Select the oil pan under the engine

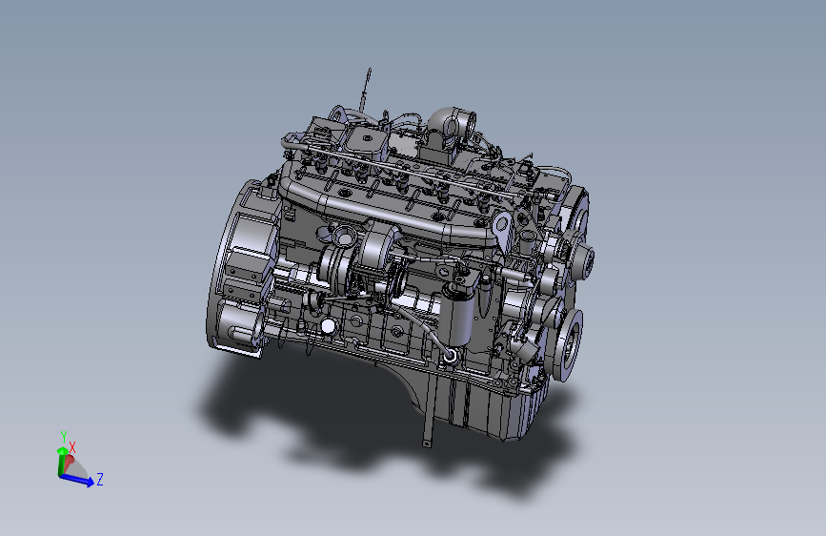tap(474, 402)
